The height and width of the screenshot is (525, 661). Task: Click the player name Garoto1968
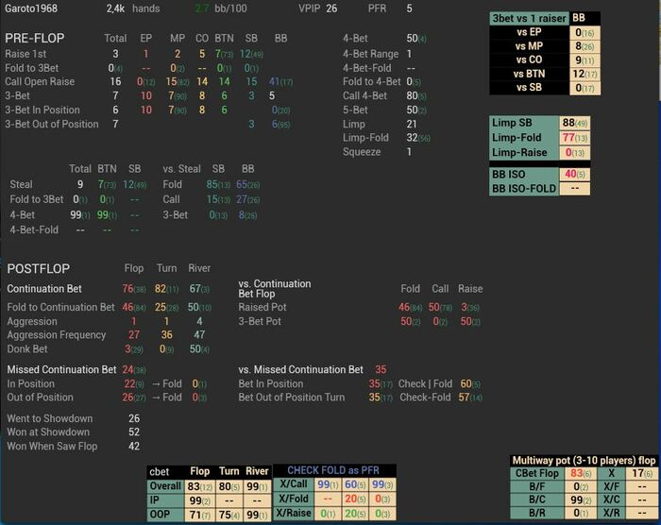31,8
